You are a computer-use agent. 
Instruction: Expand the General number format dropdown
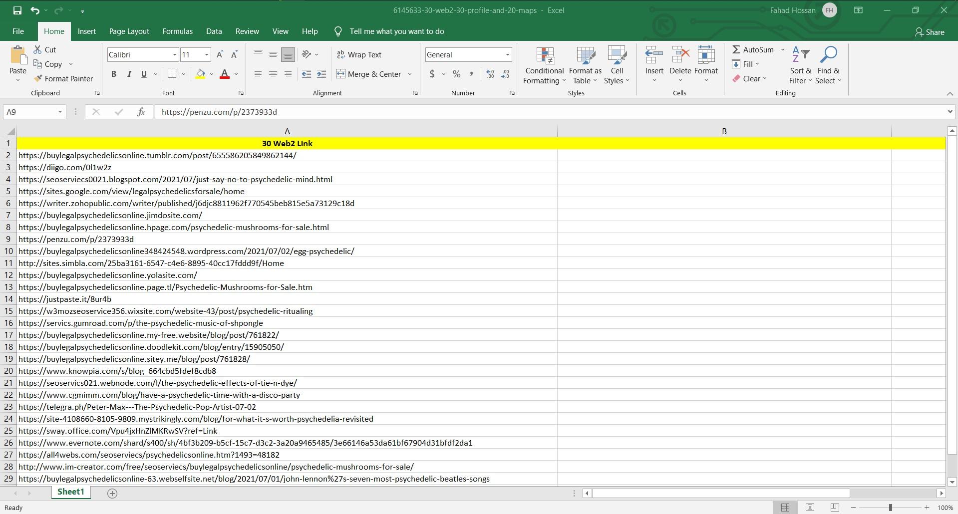[x=507, y=55]
